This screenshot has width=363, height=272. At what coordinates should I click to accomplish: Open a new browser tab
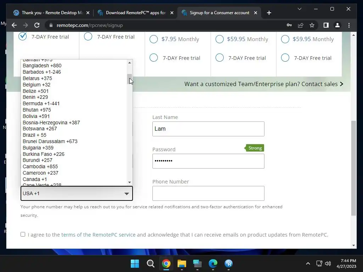click(269, 13)
